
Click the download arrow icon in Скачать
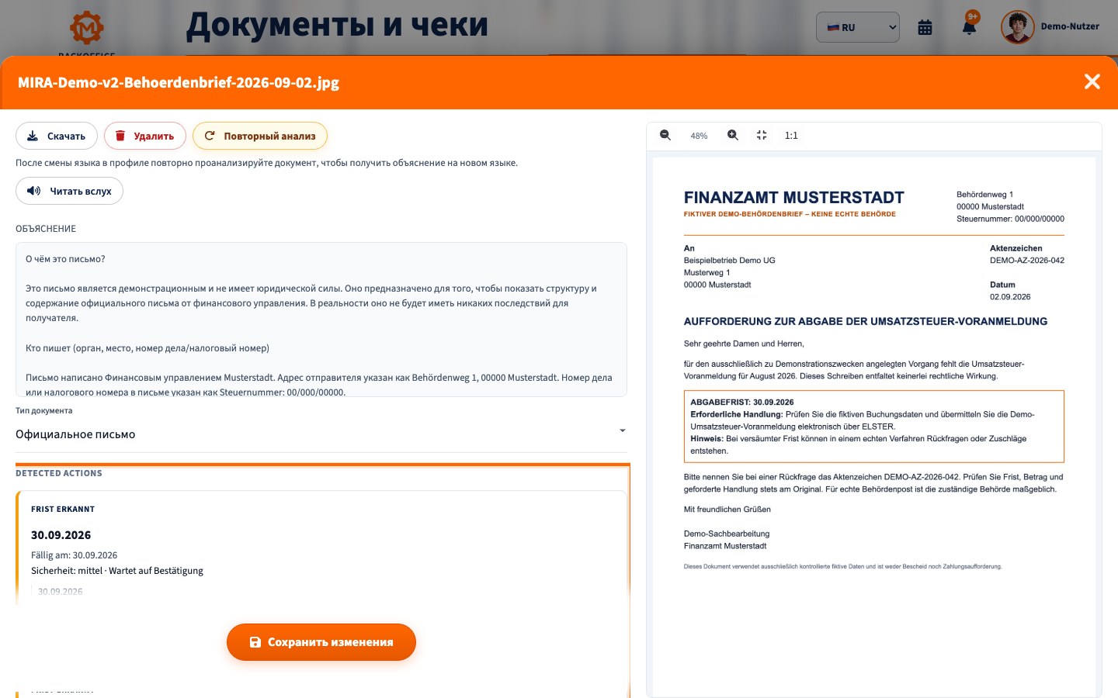pyautogui.click(x=33, y=136)
